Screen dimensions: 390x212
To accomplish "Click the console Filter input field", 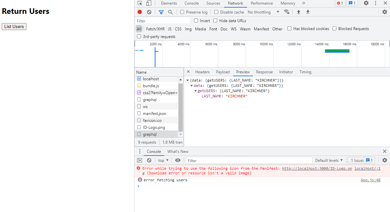I will tap(249, 160).
